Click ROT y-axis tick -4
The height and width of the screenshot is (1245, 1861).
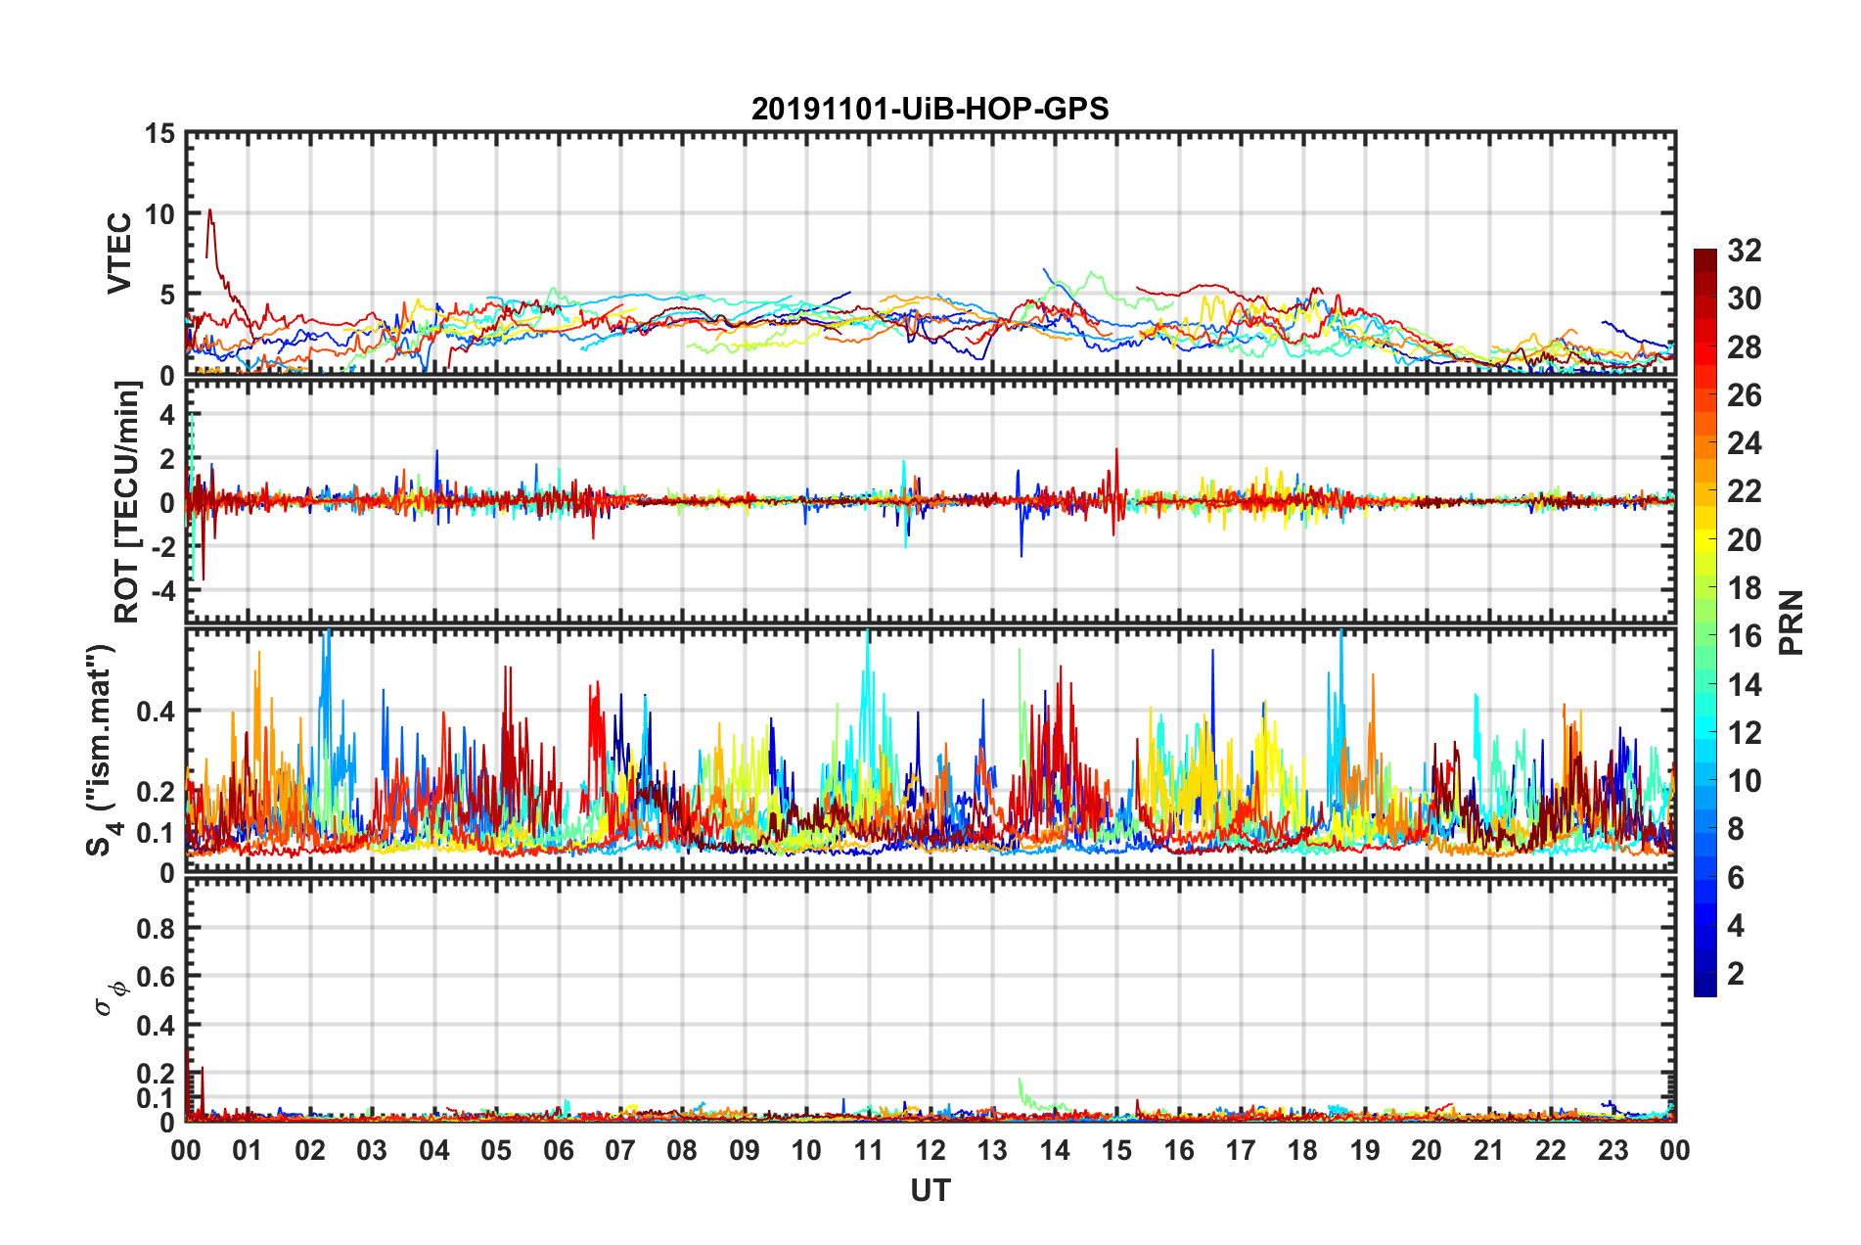point(161,590)
